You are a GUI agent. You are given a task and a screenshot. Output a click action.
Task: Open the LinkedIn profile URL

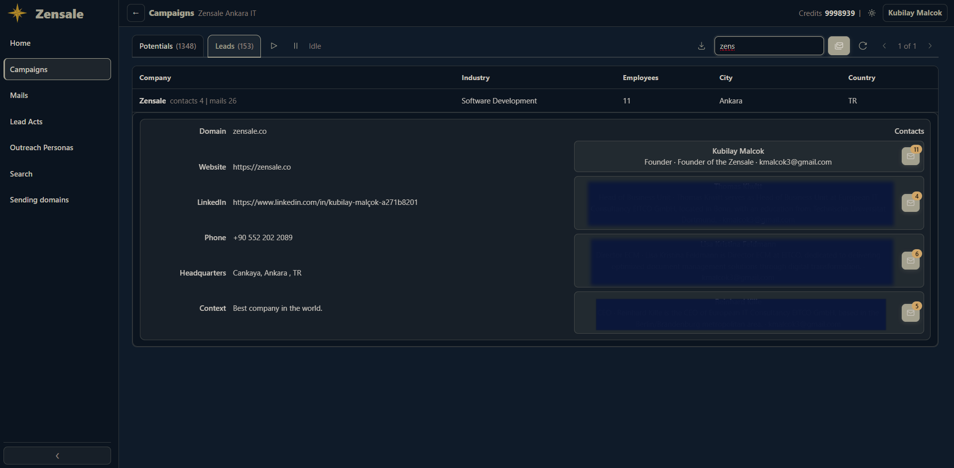[x=325, y=202]
